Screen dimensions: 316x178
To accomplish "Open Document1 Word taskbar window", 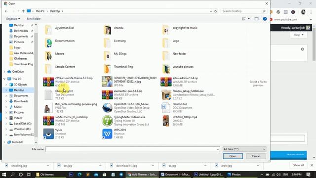I will click(175, 175).
